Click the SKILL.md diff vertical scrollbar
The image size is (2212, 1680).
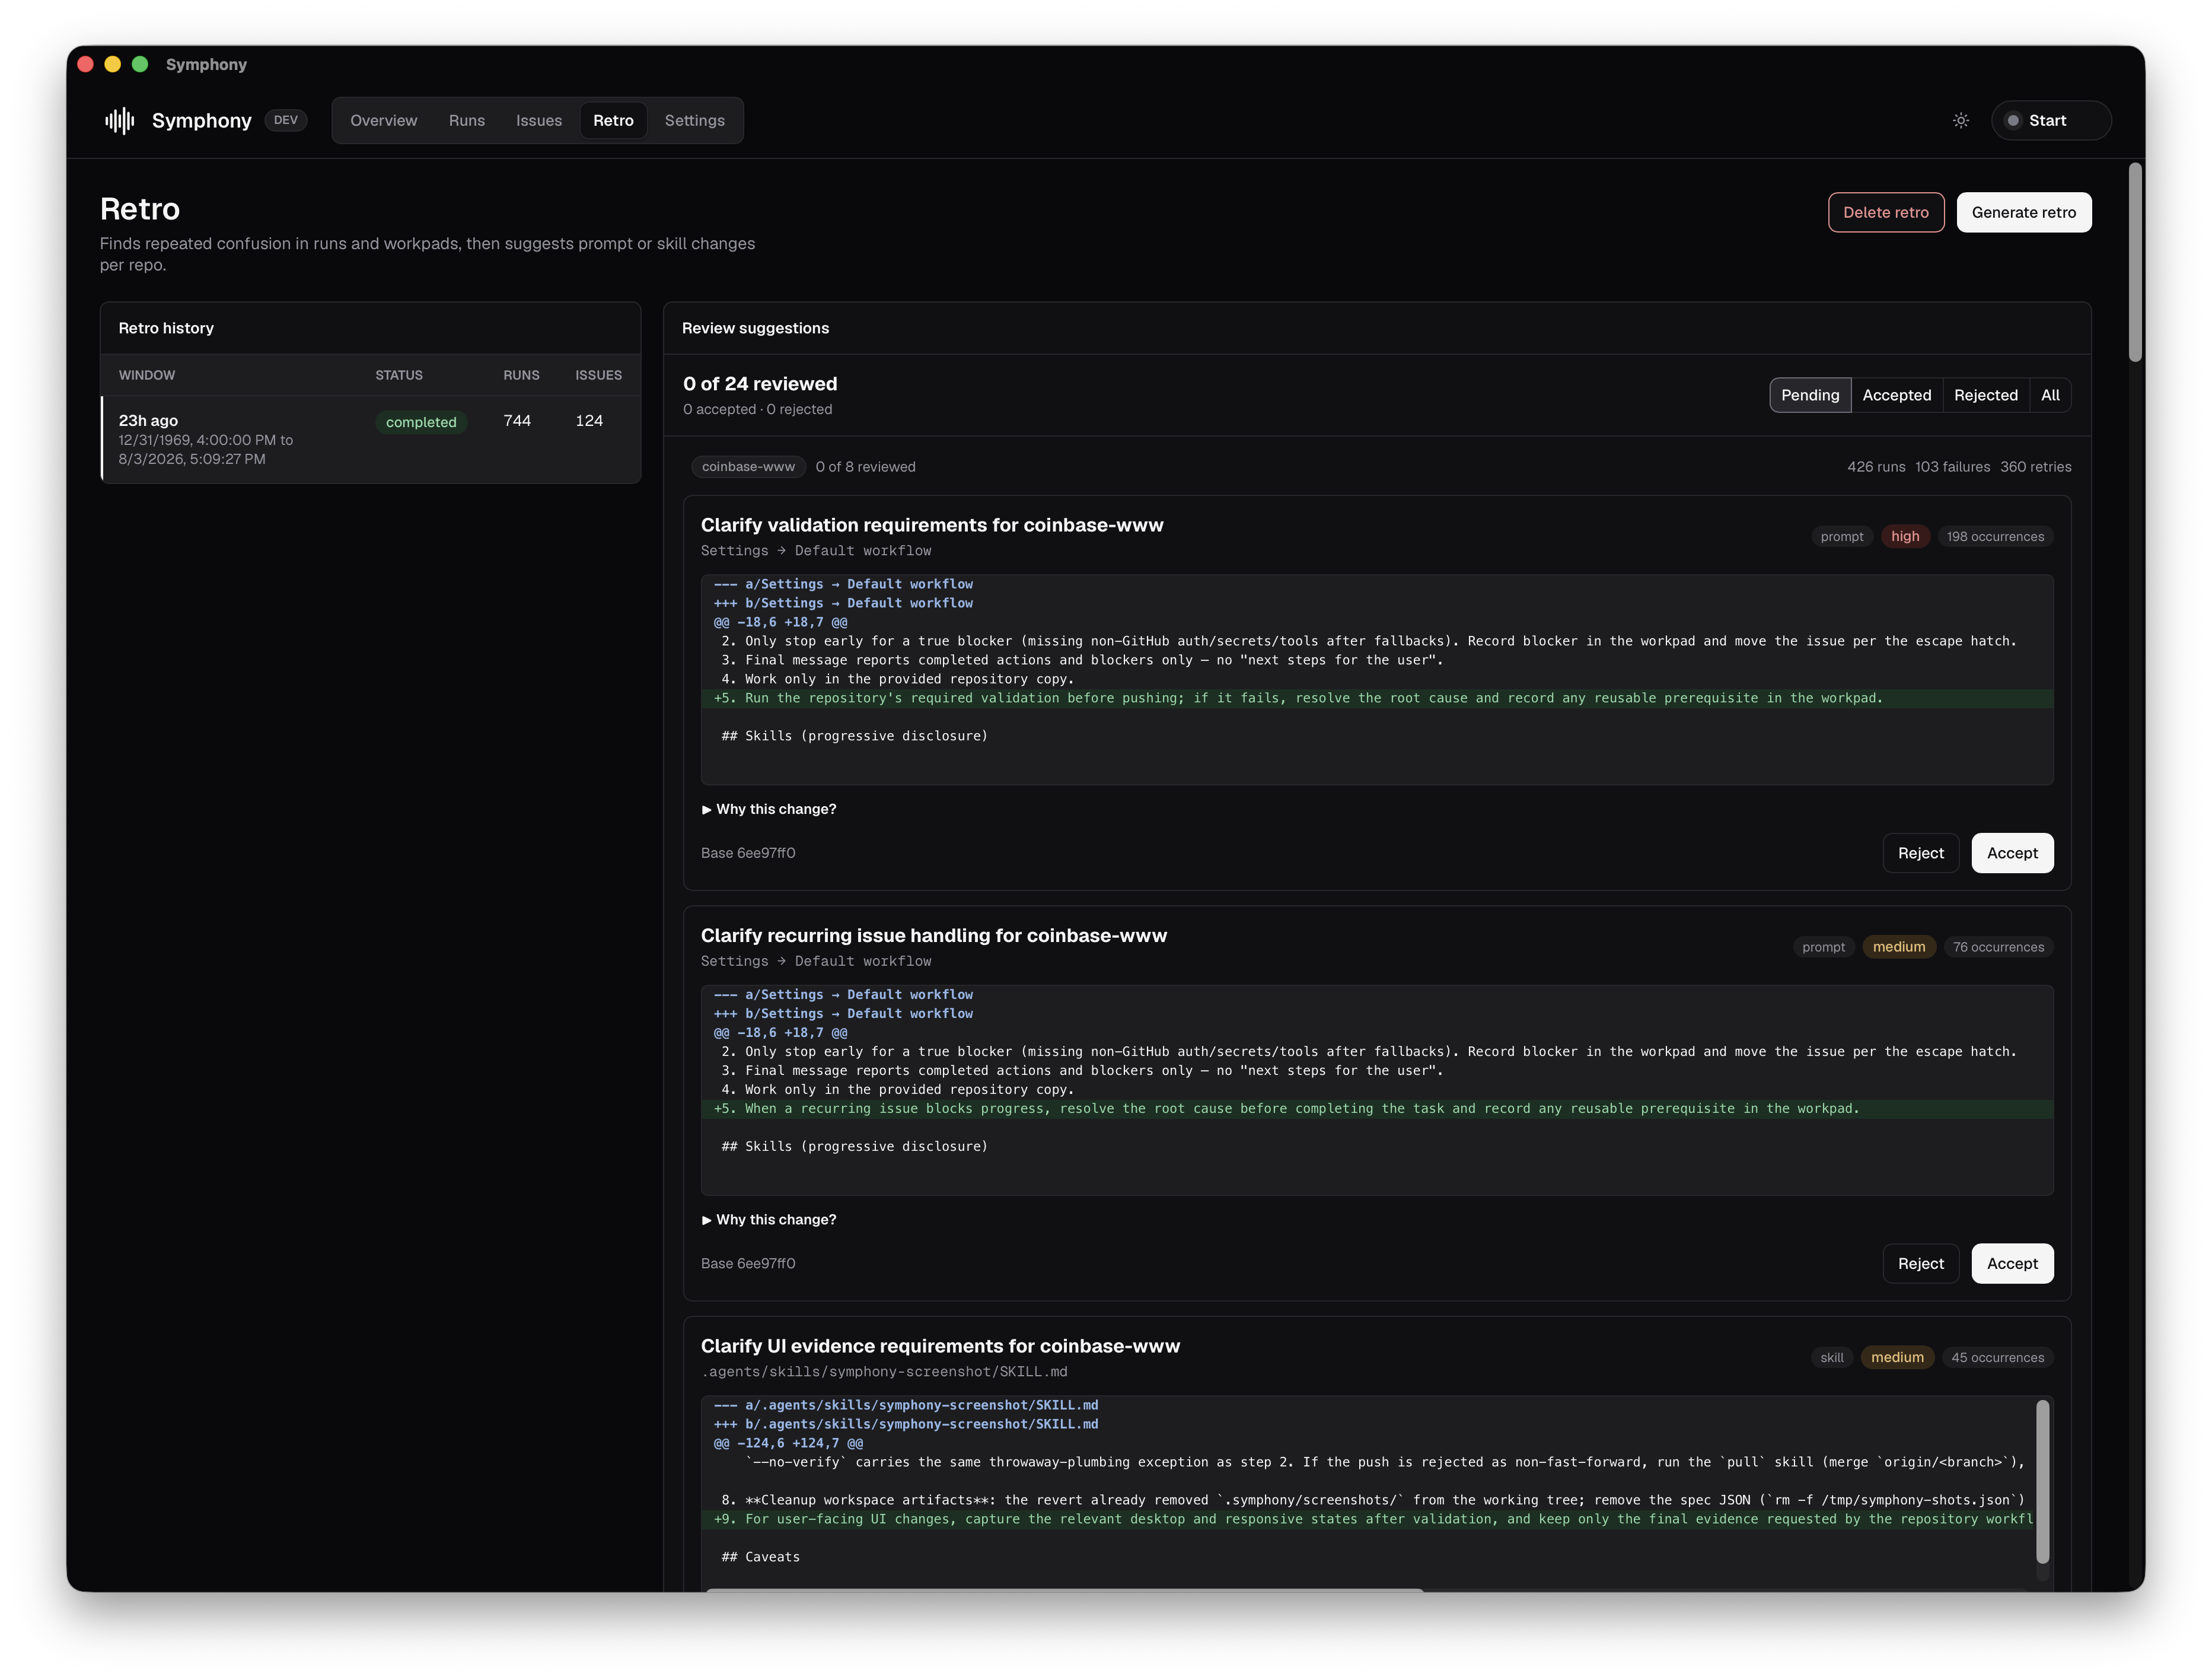pyautogui.click(x=2042, y=1481)
